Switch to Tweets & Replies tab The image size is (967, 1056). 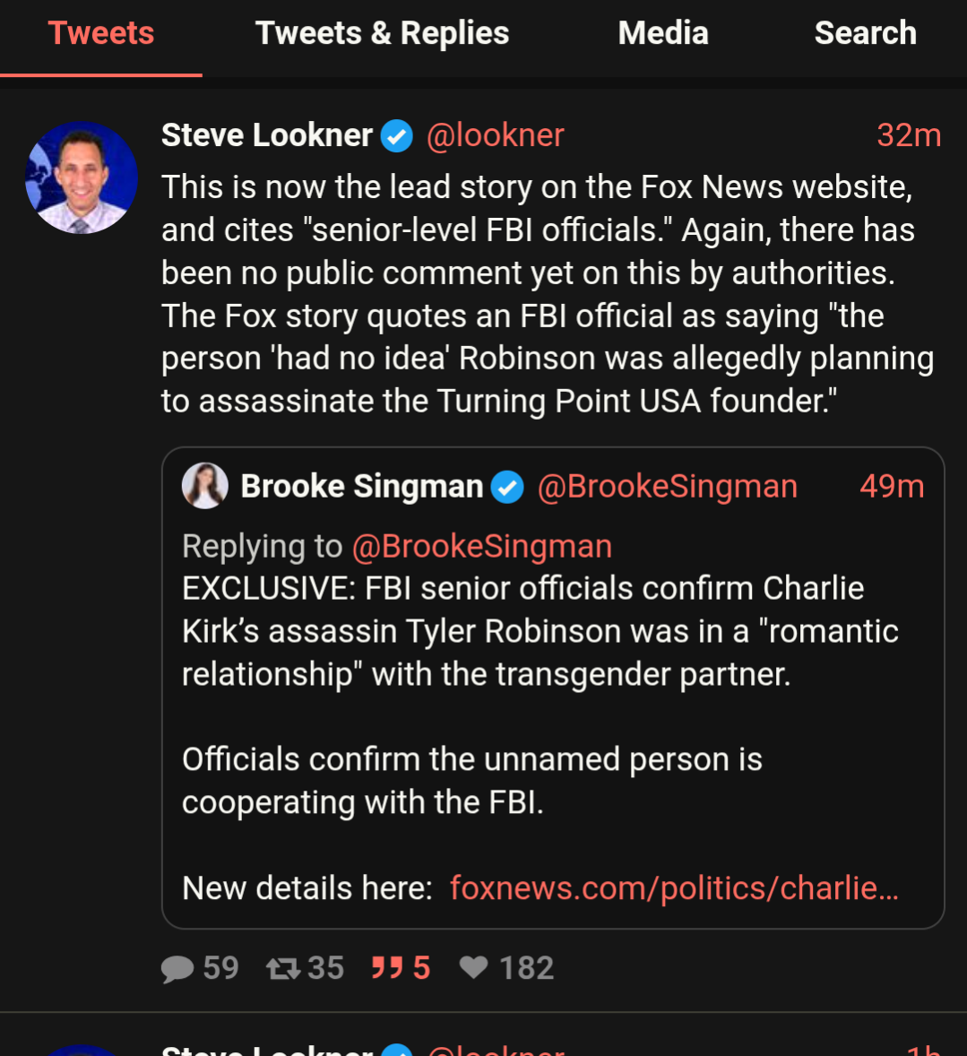click(382, 34)
